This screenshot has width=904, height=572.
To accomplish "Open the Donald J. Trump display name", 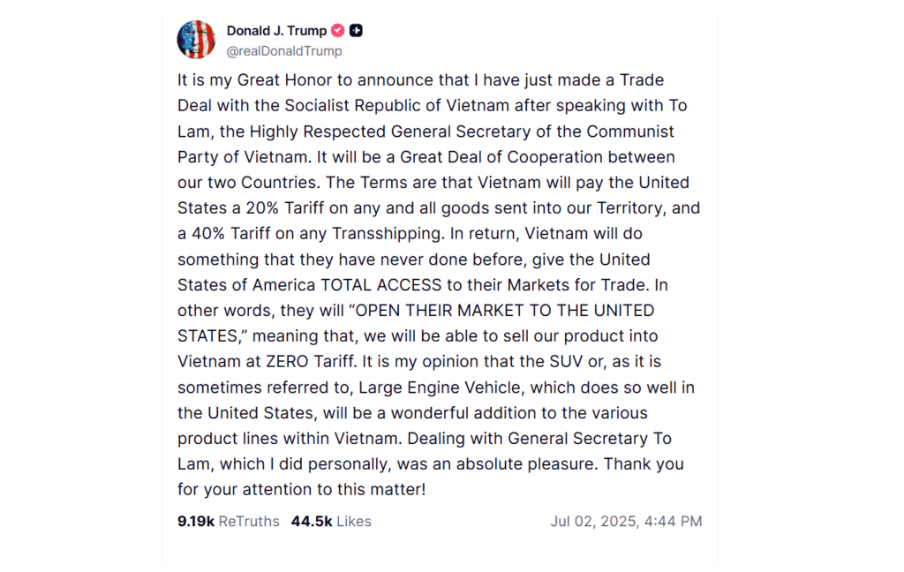I will 276,31.
